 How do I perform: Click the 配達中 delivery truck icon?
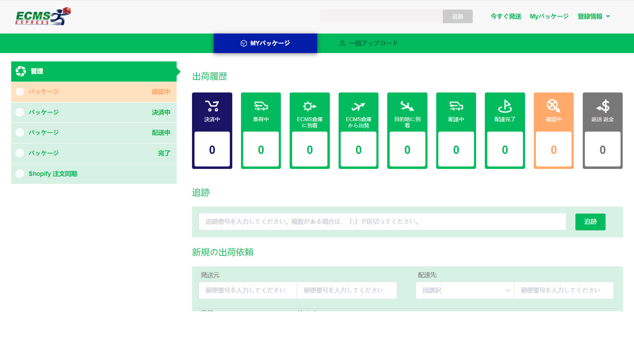coord(456,106)
